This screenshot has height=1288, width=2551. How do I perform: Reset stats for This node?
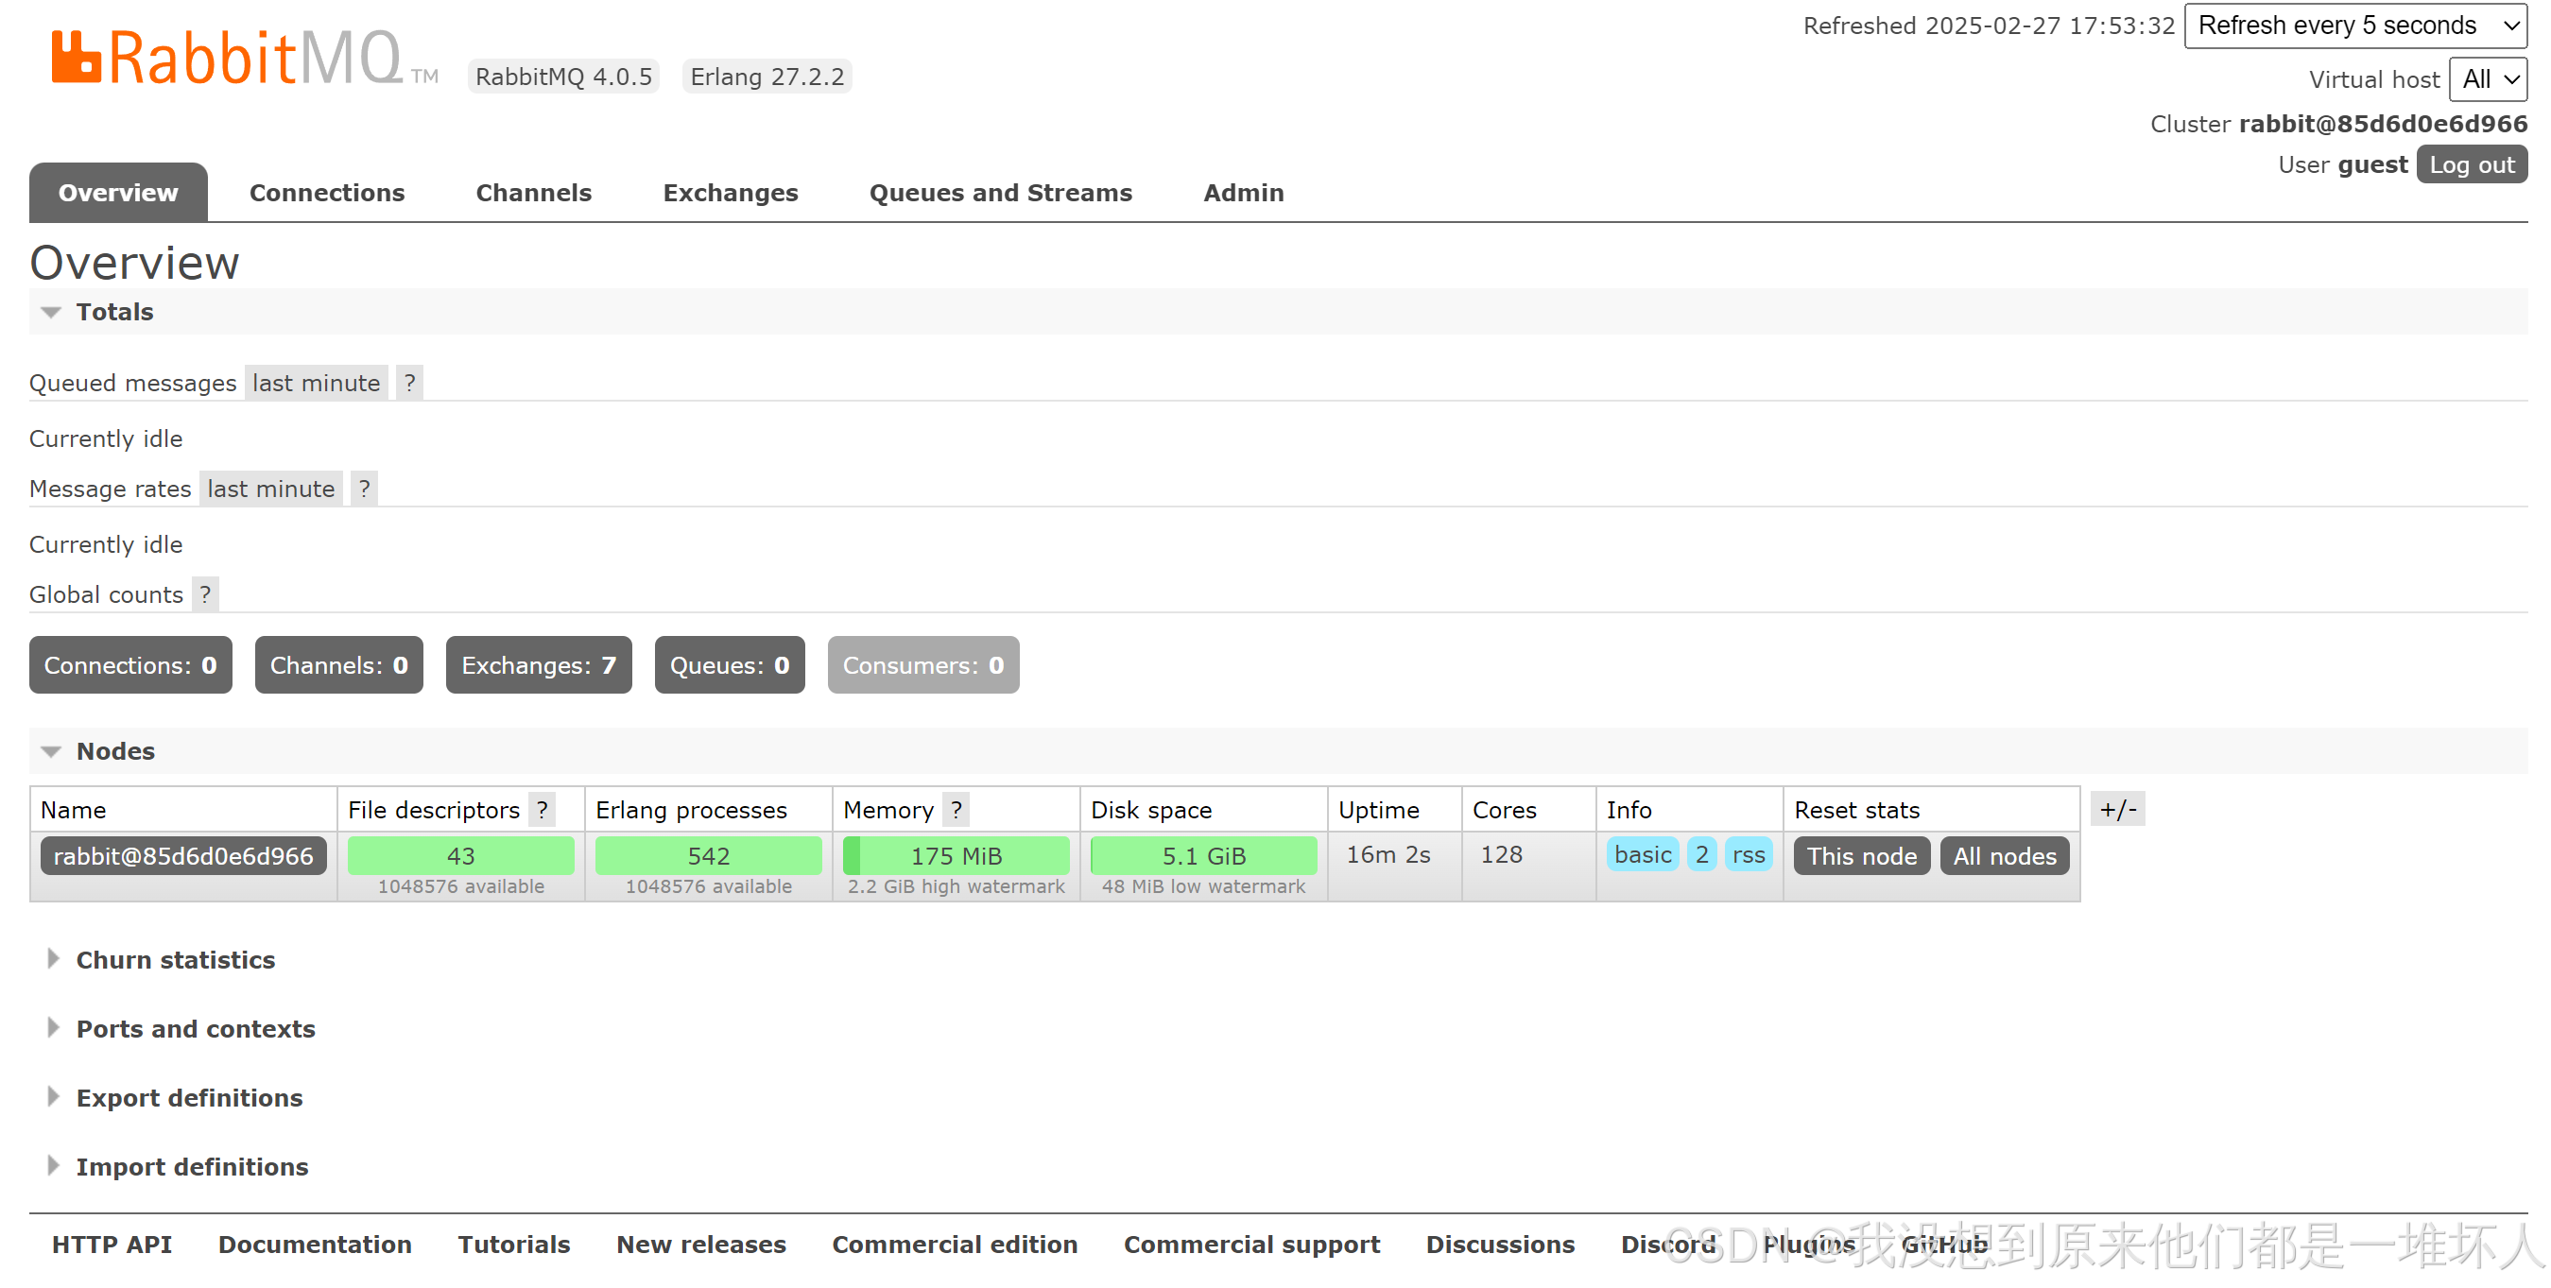click(x=1861, y=856)
